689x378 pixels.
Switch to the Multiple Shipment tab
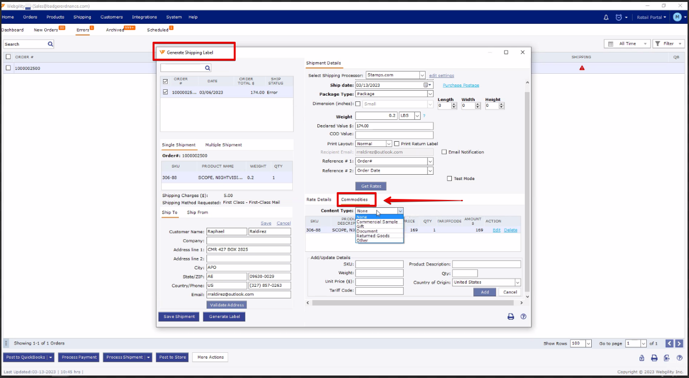point(223,145)
